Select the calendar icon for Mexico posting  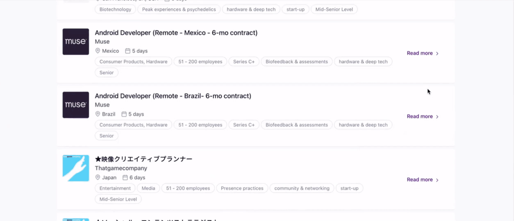127,51
